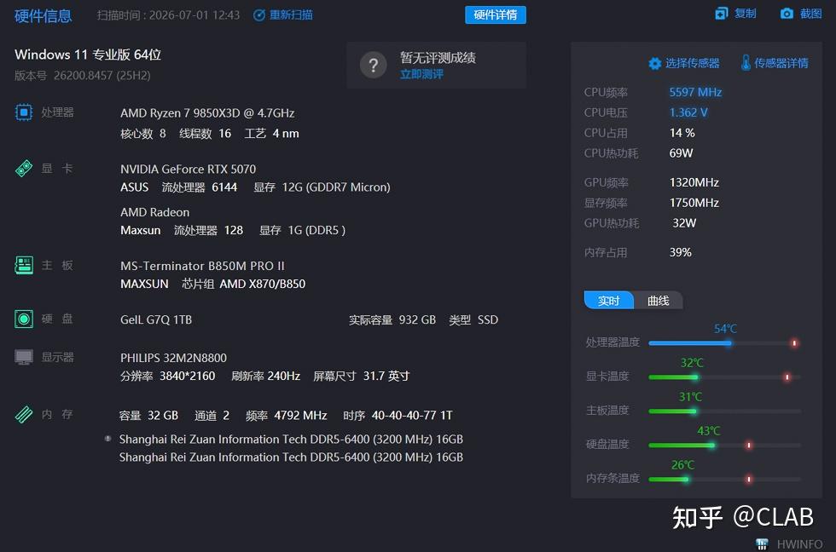
Task: Click the PHILIPS 32M2N8800 text
Action: pos(173,358)
